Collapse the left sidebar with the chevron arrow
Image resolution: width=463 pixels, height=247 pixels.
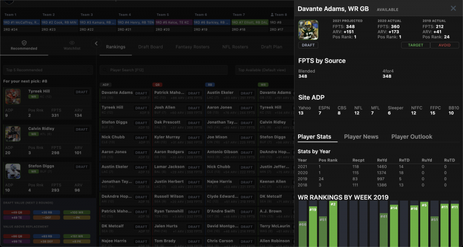tap(96, 43)
